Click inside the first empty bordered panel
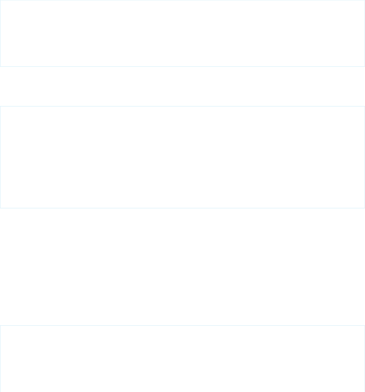Viewport: 365px width, 392px height. click(182, 33)
